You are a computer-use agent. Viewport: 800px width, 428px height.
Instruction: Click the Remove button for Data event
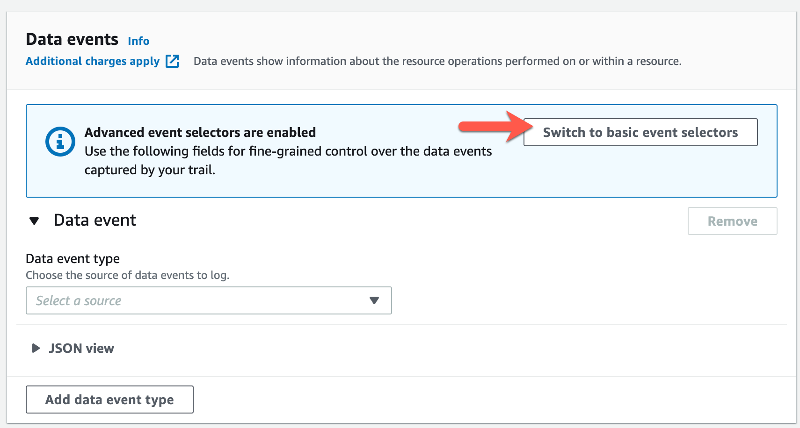point(732,221)
